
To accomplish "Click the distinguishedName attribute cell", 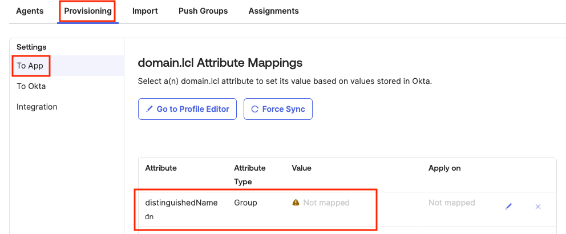I will click(181, 203).
